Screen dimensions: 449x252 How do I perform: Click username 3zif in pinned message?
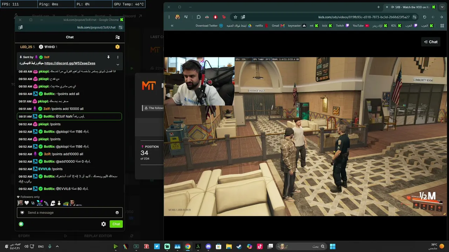click(46, 57)
